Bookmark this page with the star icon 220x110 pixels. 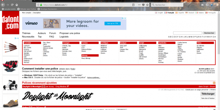click(x=147, y=5)
